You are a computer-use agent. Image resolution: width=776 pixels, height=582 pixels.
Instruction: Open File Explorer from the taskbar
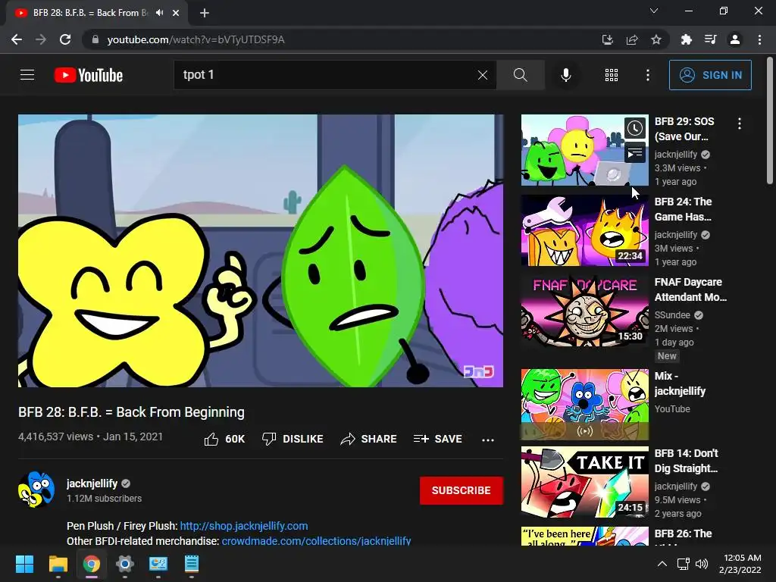58,564
